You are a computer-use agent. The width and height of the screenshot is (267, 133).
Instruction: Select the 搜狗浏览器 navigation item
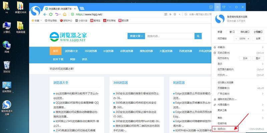146,51
